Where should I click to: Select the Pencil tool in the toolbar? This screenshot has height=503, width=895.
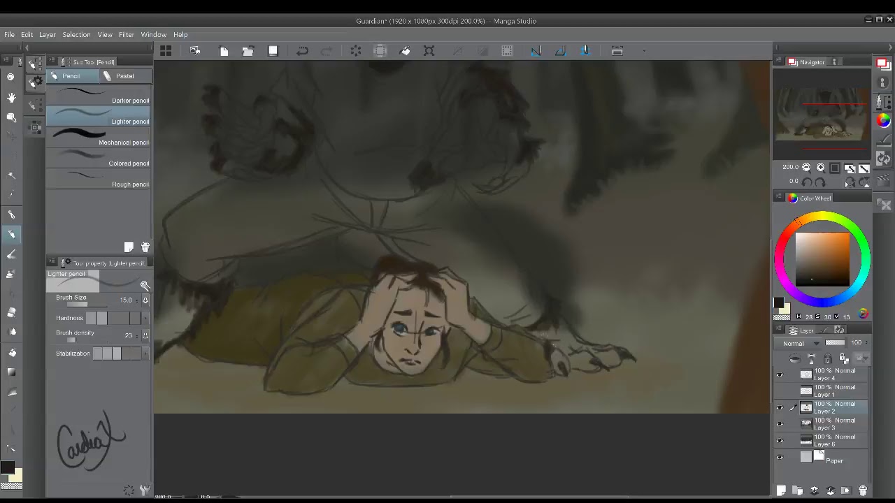(x=11, y=234)
